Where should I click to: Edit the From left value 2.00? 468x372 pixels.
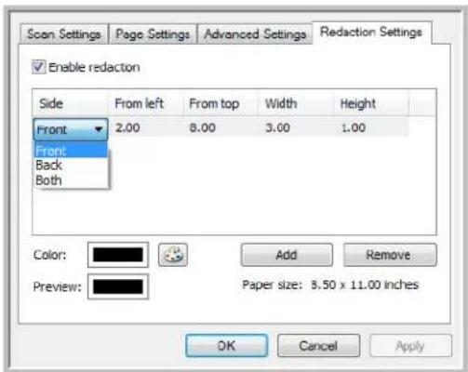pyautogui.click(x=127, y=127)
